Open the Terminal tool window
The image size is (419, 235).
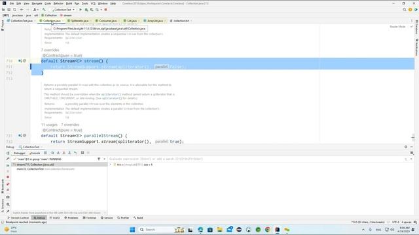90,218
